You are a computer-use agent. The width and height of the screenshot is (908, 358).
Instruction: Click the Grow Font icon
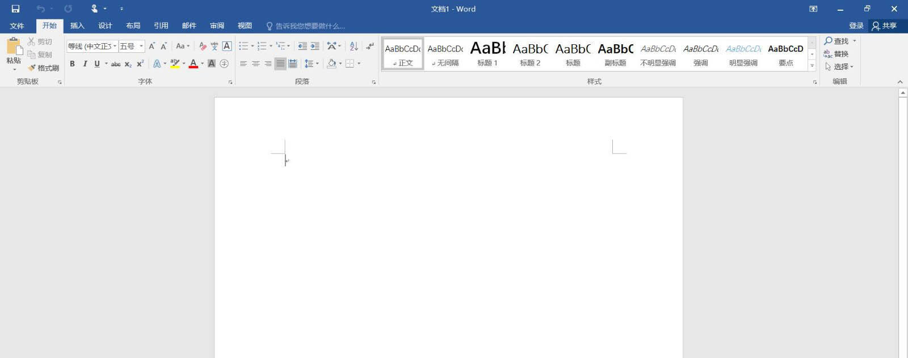(x=152, y=46)
